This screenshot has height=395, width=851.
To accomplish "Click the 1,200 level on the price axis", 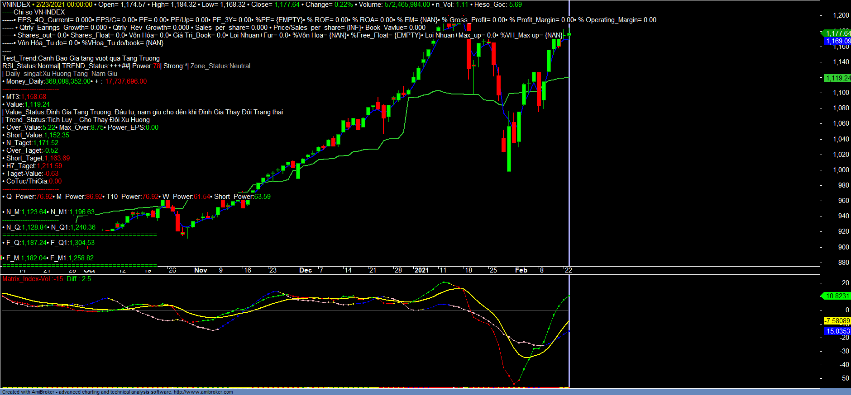I will tap(841, 15).
